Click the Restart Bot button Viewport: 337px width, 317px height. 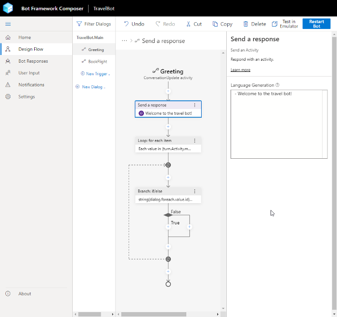click(316, 24)
